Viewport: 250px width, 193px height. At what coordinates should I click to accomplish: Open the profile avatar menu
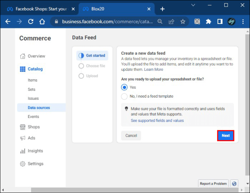[232, 21]
